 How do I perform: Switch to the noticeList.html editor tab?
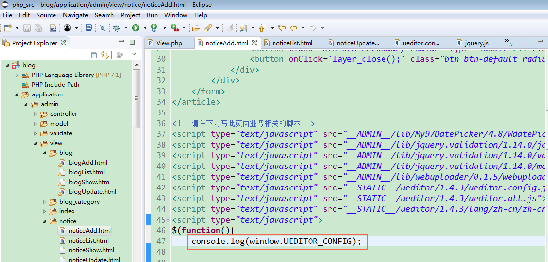pyautogui.click(x=292, y=43)
